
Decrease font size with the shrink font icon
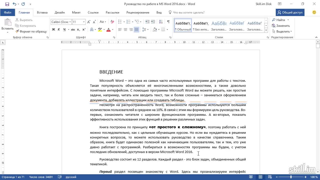94,22
